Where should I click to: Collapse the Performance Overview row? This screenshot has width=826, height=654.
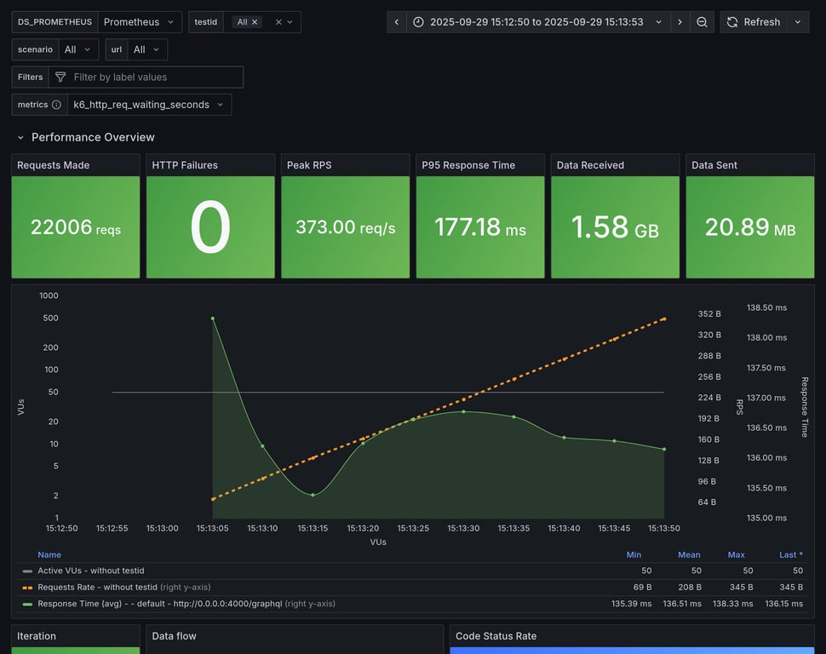point(20,138)
